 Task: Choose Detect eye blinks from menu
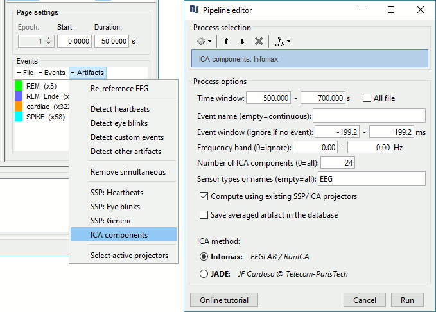119,123
